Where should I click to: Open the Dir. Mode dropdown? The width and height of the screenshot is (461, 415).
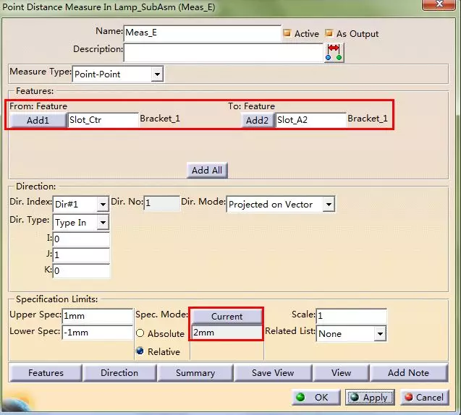tap(329, 205)
